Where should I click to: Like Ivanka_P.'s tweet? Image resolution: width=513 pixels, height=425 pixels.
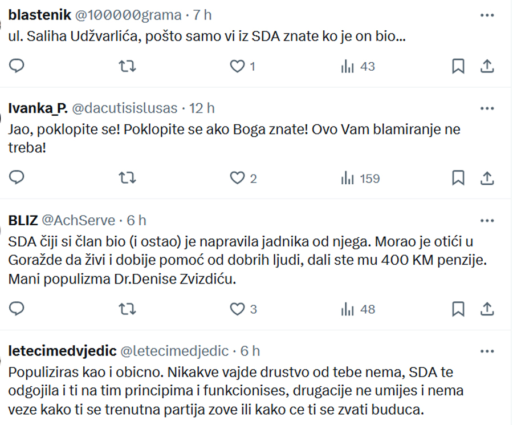pyautogui.click(x=243, y=179)
